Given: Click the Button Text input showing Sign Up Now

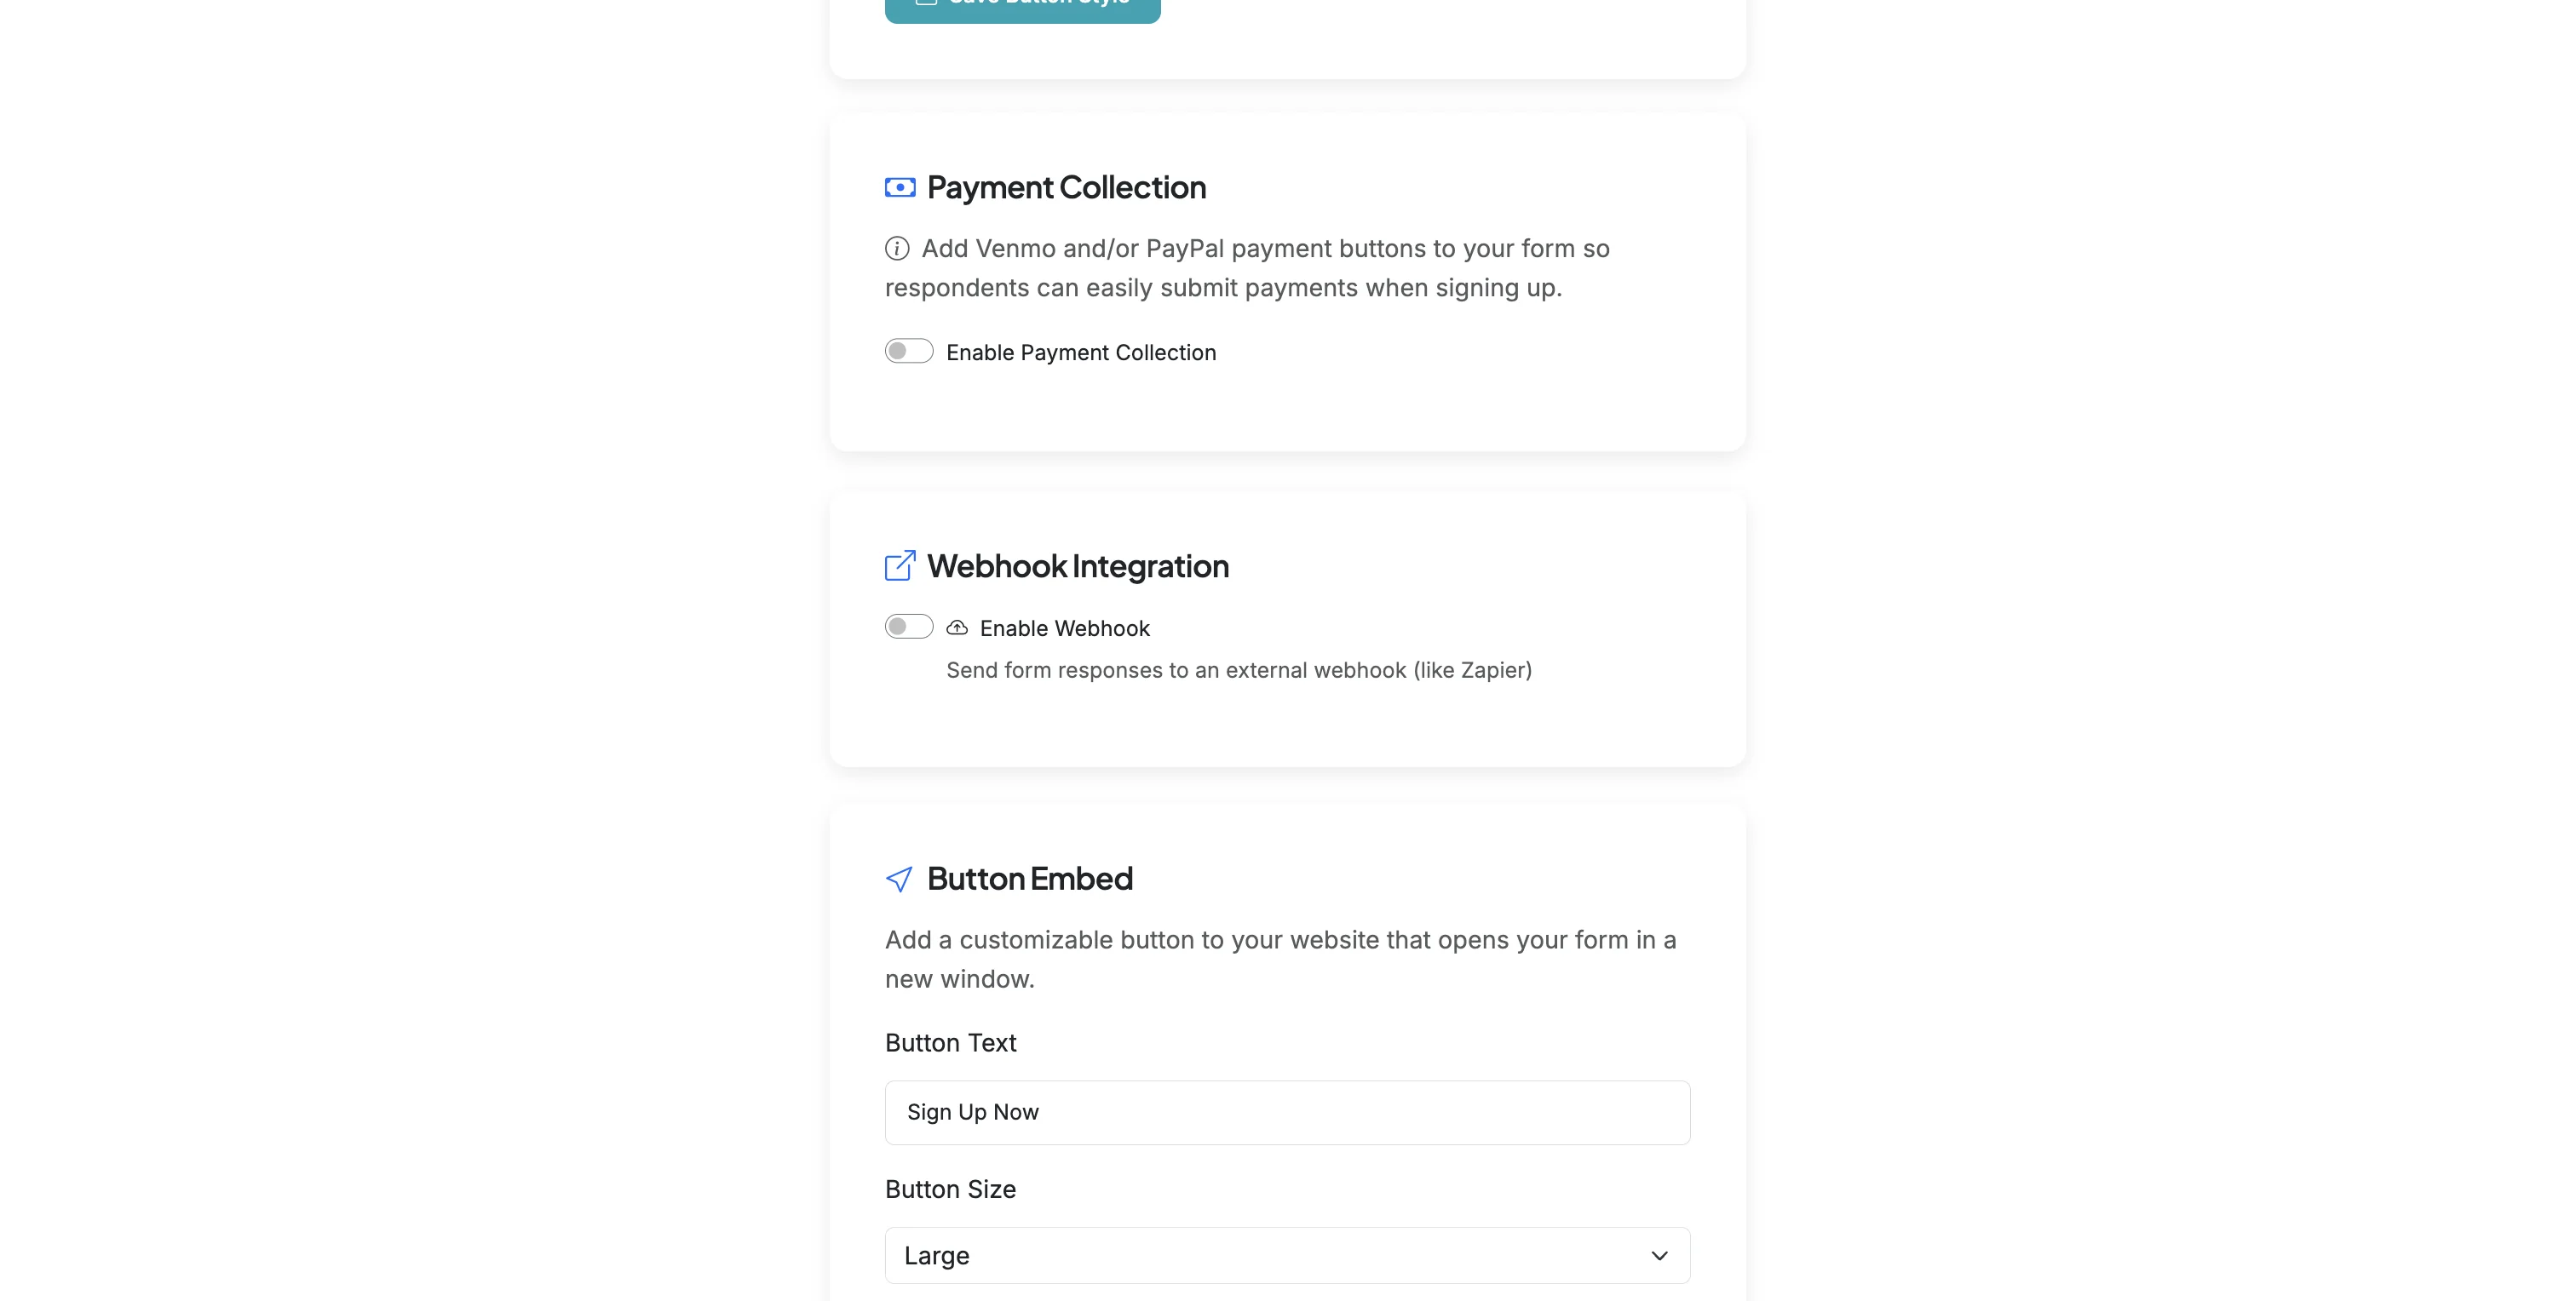Looking at the screenshot, I should click(x=1287, y=1112).
